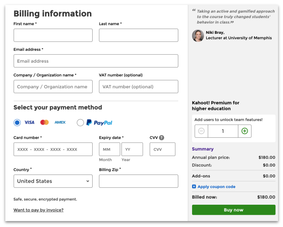The image size is (283, 227).
Task: Click the VAT number optional field
Action: pyautogui.click(x=139, y=87)
